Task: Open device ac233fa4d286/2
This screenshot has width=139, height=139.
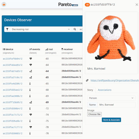Action: pos(12,84)
